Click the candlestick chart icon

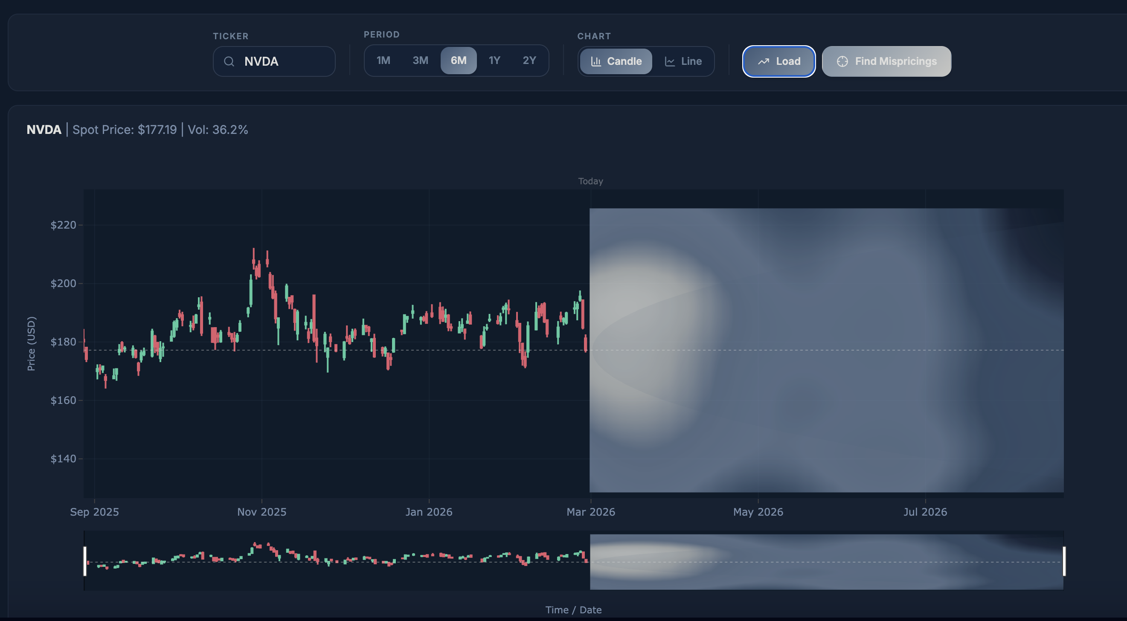tap(596, 62)
